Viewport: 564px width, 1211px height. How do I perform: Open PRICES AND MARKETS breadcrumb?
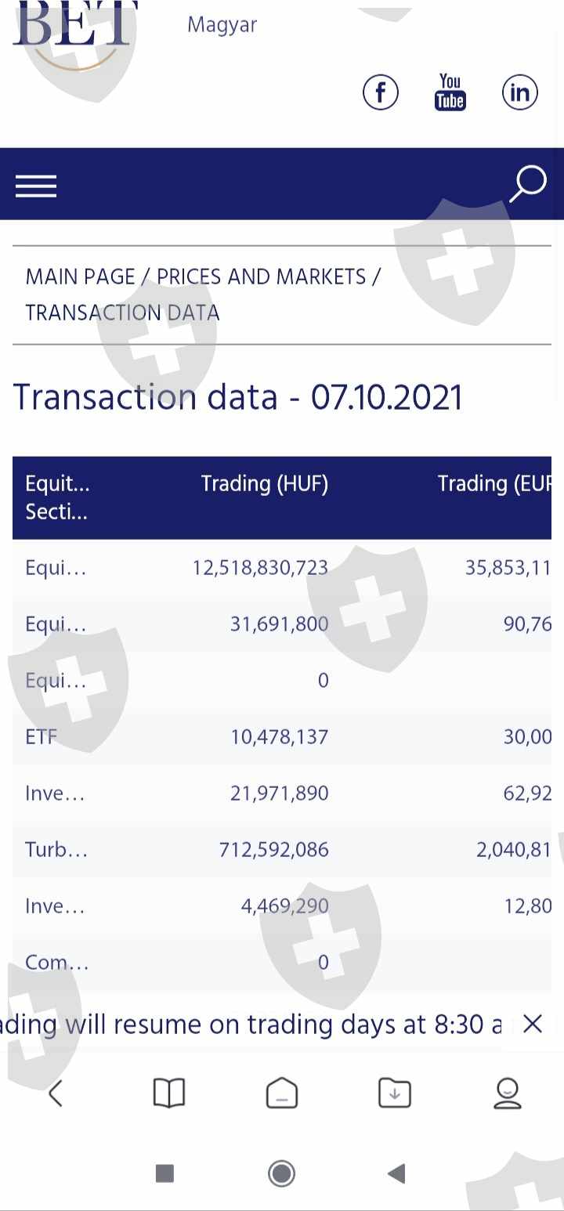point(261,277)
